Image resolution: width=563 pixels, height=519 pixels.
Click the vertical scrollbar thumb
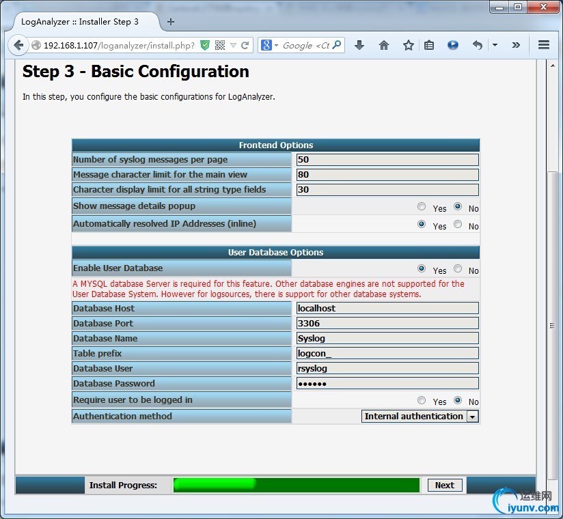552,326
